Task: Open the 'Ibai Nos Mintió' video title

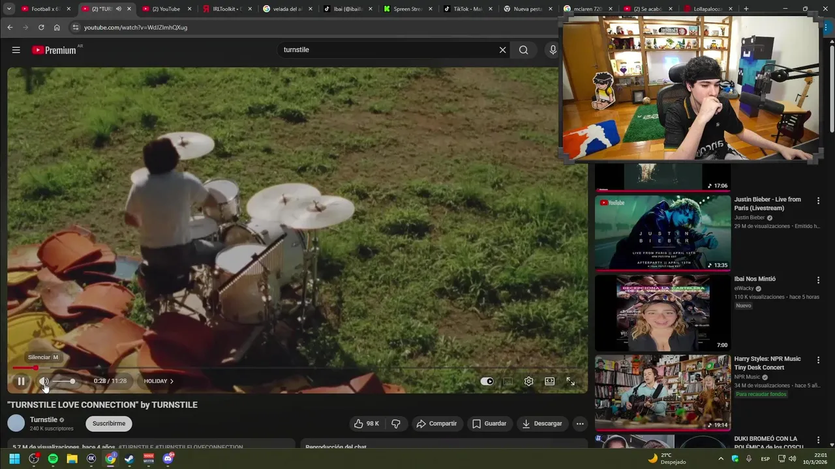Action: tap(755, 279)
